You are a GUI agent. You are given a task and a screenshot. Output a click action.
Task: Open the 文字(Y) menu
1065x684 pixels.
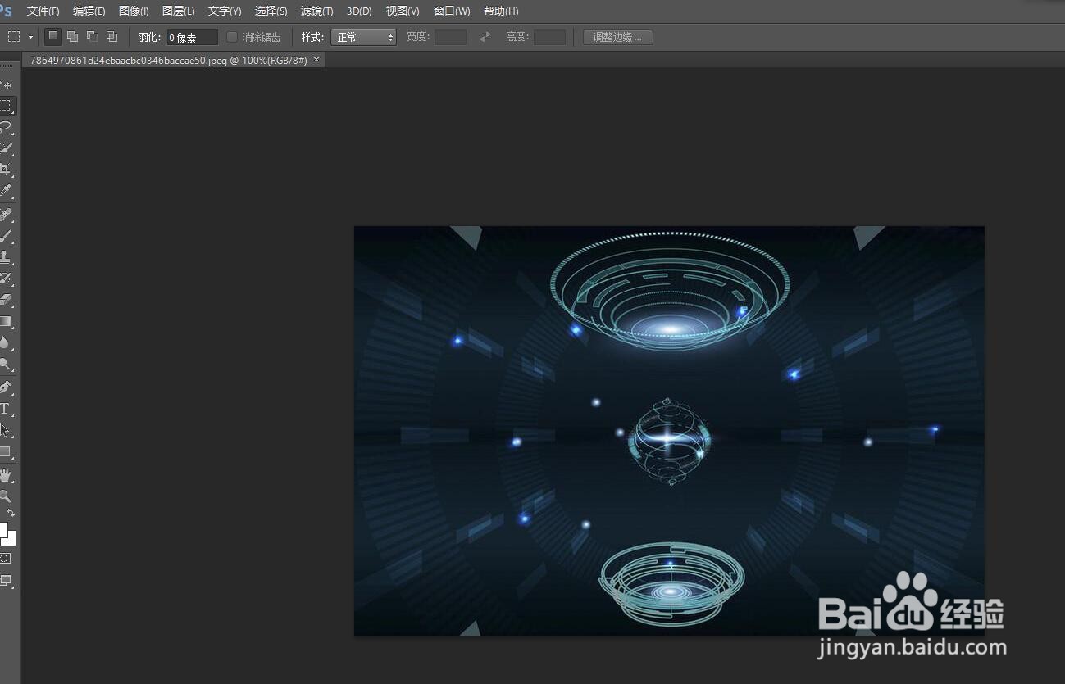pyautogui.click(x=225, y=11)
